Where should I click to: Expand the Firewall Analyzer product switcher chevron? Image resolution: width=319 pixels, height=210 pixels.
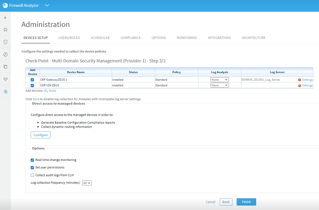click(x=47, y=6)
